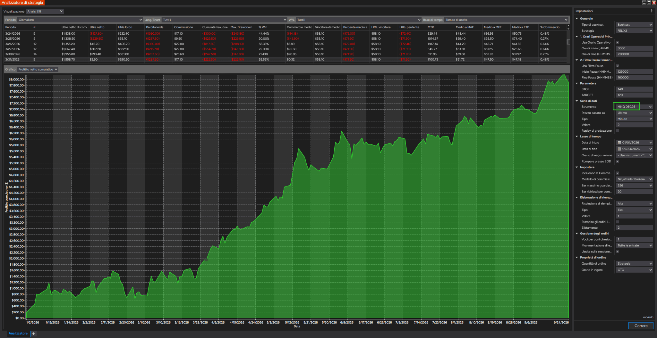Open the modello link

648,317
